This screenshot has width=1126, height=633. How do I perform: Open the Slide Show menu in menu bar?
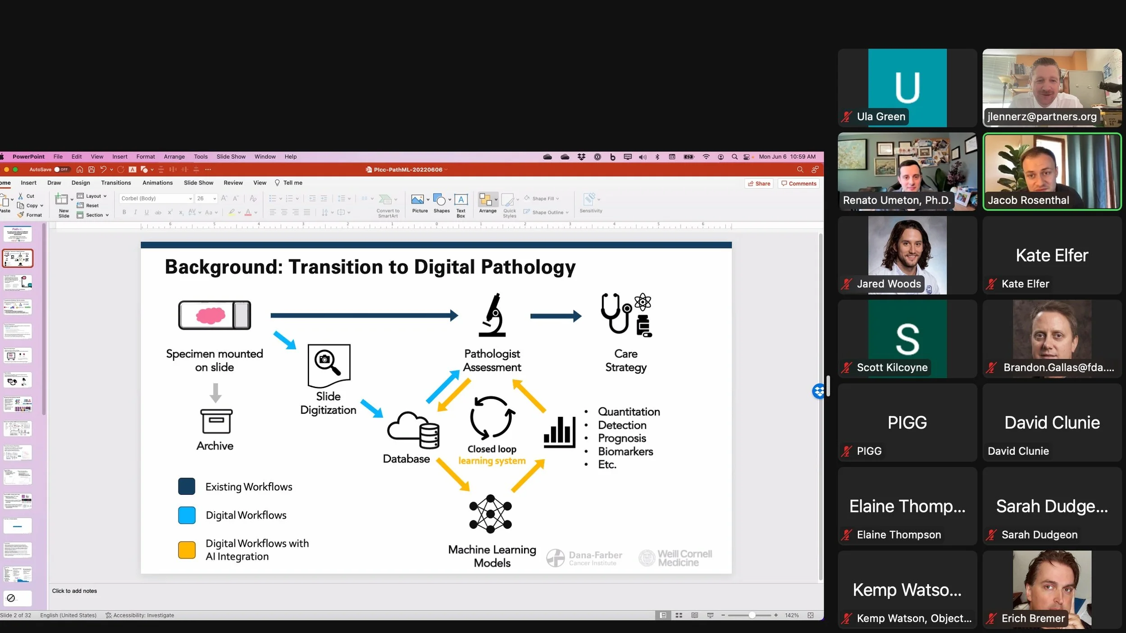231,157
